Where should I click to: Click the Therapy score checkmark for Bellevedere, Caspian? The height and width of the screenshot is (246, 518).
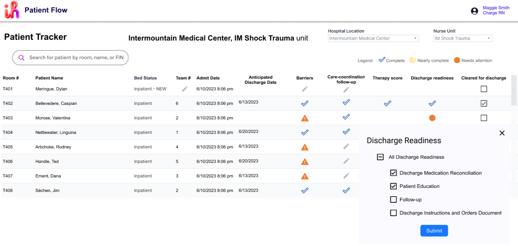(x=388, y=103)
